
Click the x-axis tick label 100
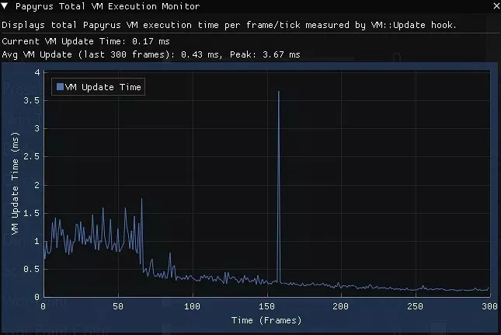tap(193, 306)
